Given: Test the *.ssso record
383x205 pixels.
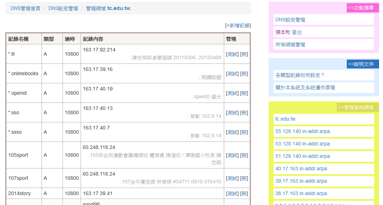Looking at the screenshot, I should [232, 132].
